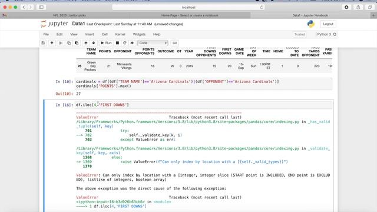Toggle the Safari sidebar

(x=41, y=7)
